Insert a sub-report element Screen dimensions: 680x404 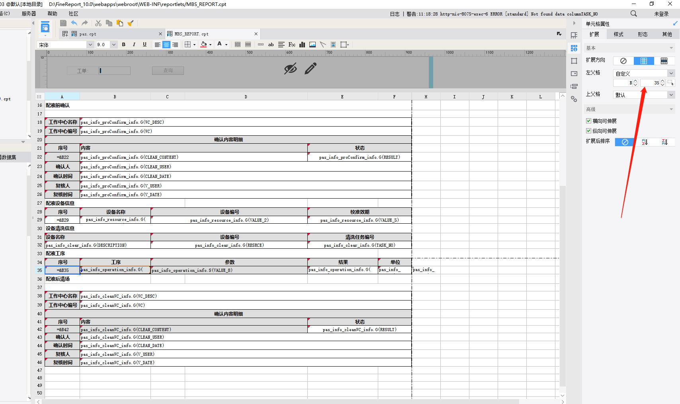pyautogui.click(x=333, y=45)
